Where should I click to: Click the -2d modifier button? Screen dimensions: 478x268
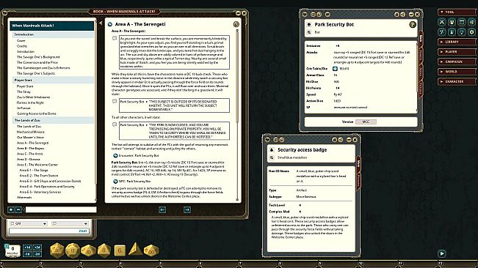point(37,253)
